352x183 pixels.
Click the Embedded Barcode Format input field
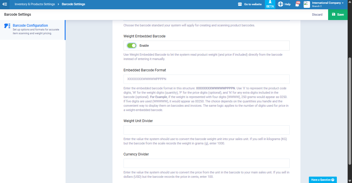tap(206, 79)
